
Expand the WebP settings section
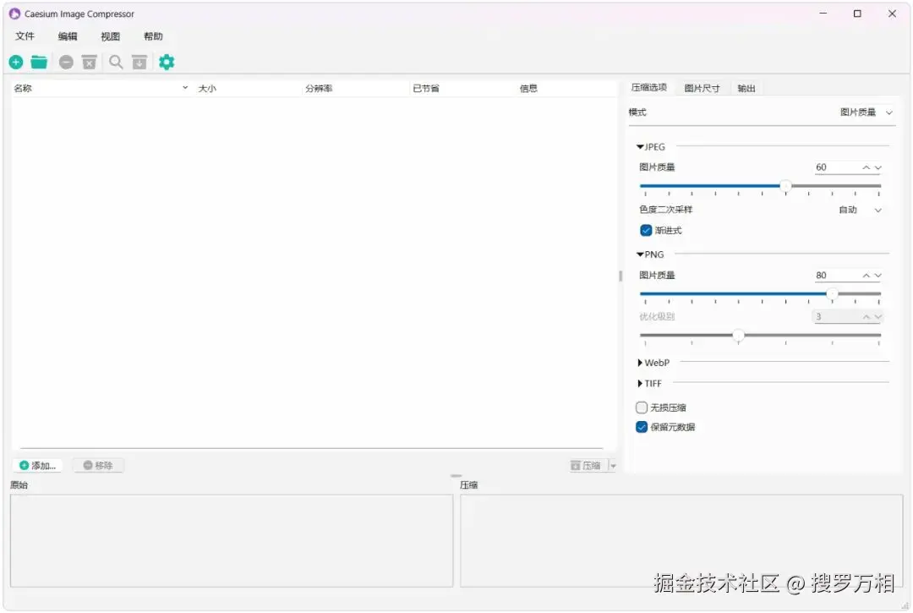[x=640, y=362]
